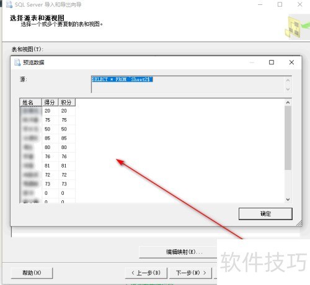Close the SQL Server wizard window

click(x=300, y=4)
